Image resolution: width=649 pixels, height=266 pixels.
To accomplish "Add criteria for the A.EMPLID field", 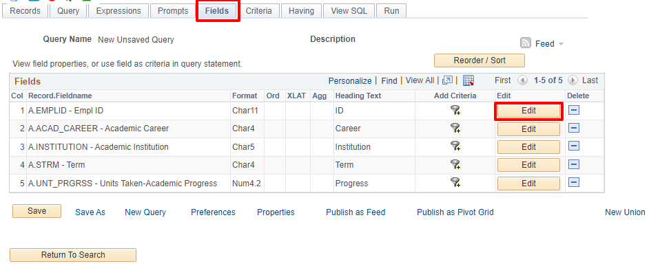I will tap(455, 111).
